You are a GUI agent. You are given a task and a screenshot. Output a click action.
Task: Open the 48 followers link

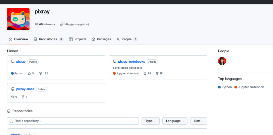click(45, 24)
